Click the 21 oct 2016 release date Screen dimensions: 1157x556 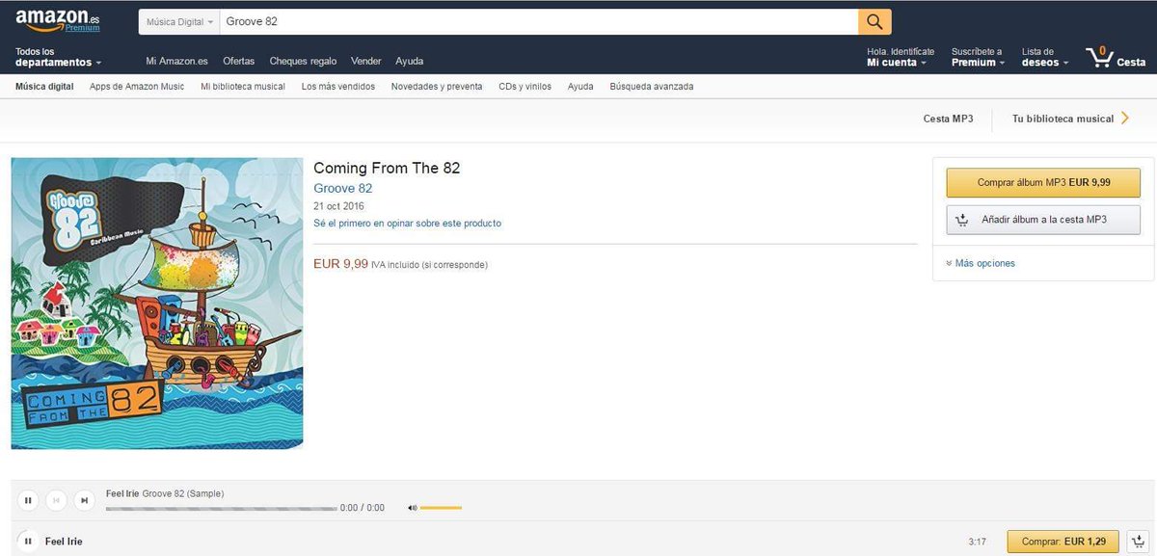tap(339, 206)
